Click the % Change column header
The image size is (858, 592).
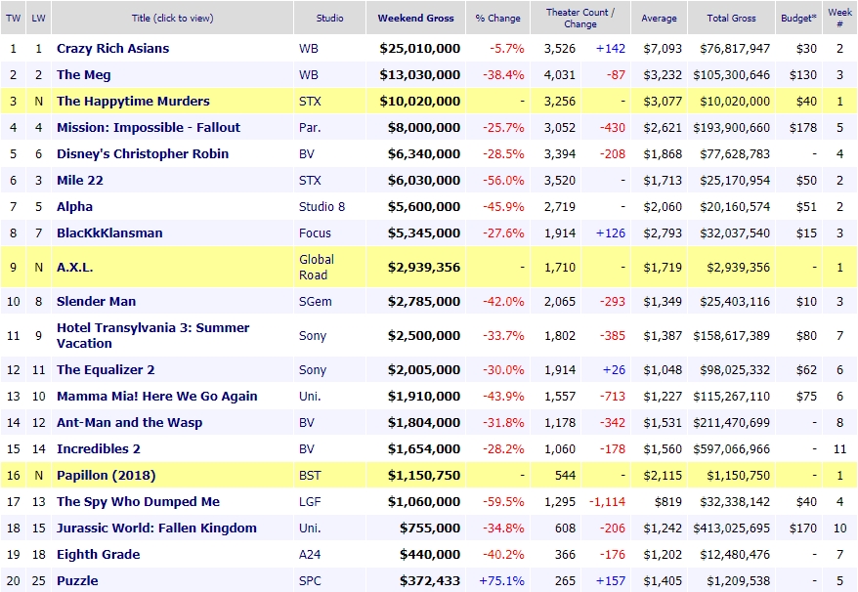498,18
